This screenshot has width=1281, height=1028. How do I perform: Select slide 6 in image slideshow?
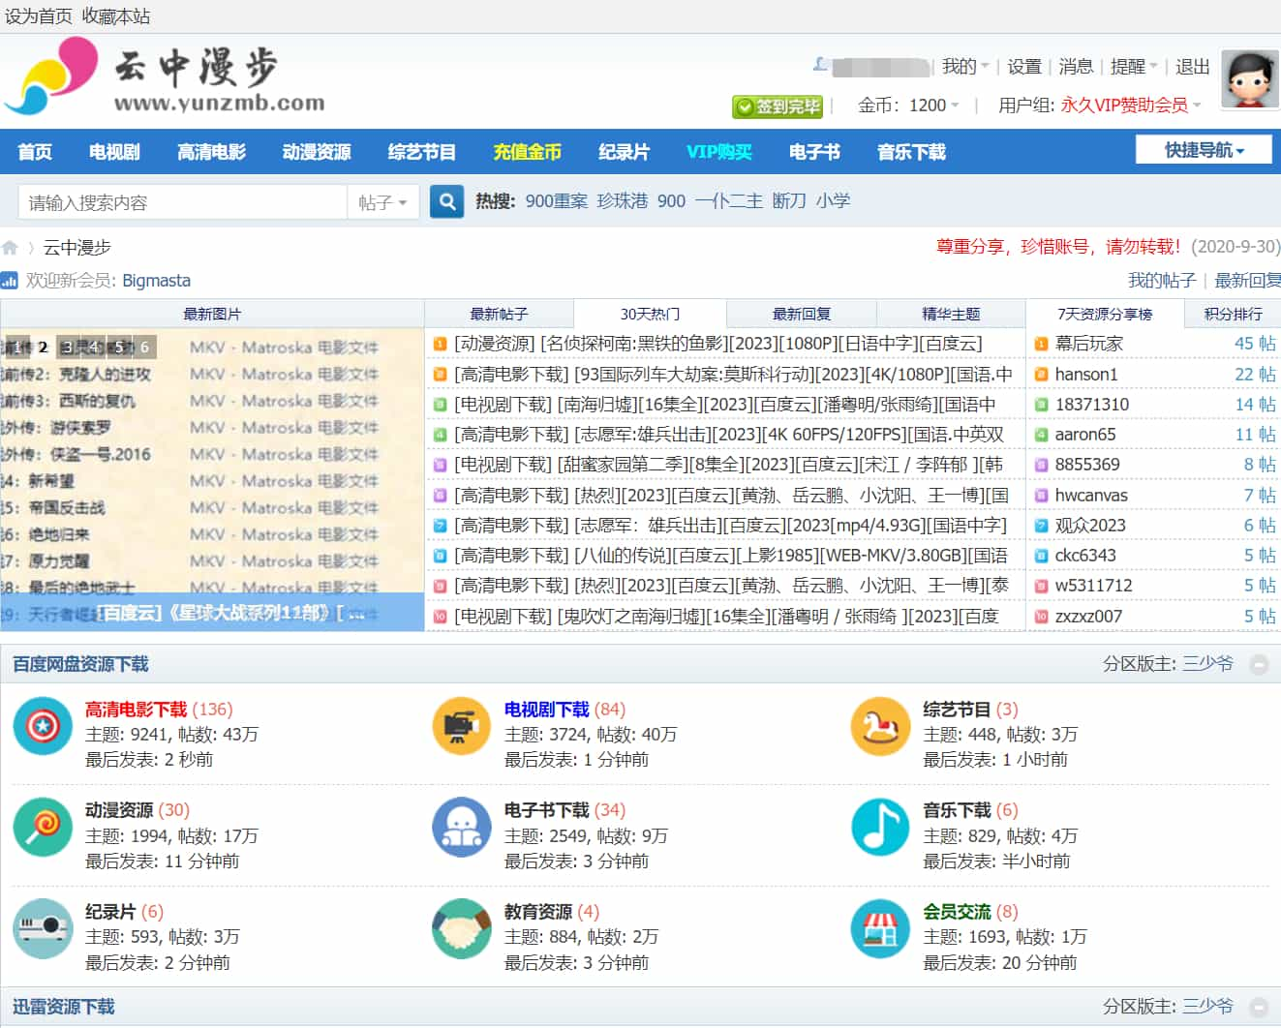(144, 347)
